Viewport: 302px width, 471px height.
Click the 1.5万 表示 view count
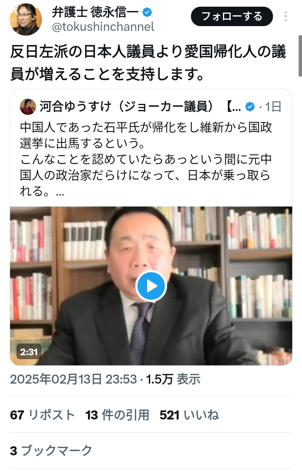click(173, 379)
